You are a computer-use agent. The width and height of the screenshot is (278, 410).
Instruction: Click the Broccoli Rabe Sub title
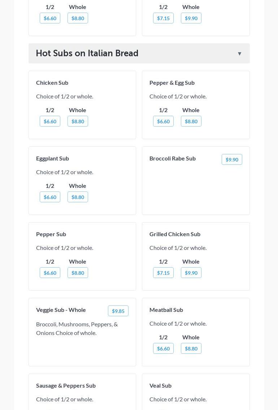click(172, 158)
